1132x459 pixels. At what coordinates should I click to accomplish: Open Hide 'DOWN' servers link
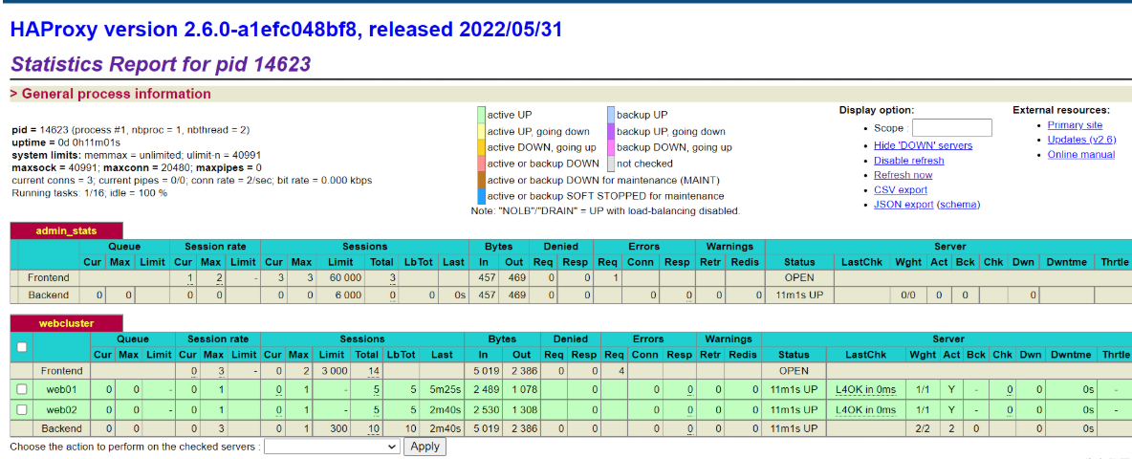pos(923,145)
